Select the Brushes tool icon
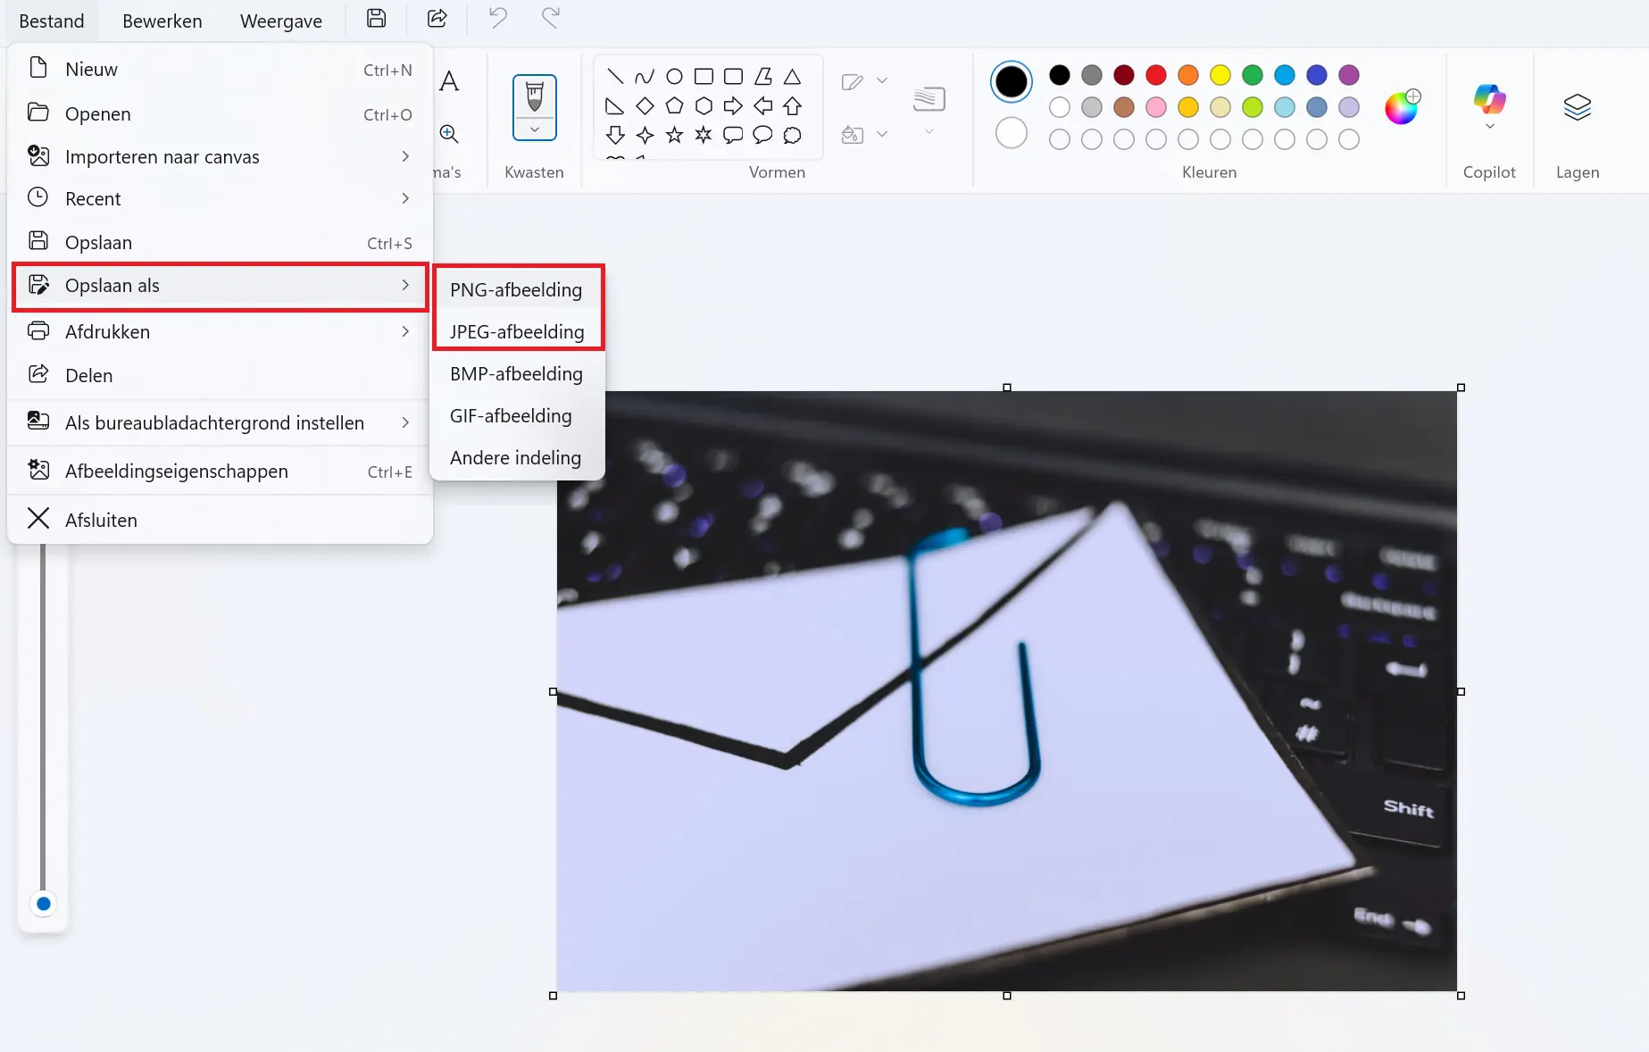1649x1052 pixels. 534,96
